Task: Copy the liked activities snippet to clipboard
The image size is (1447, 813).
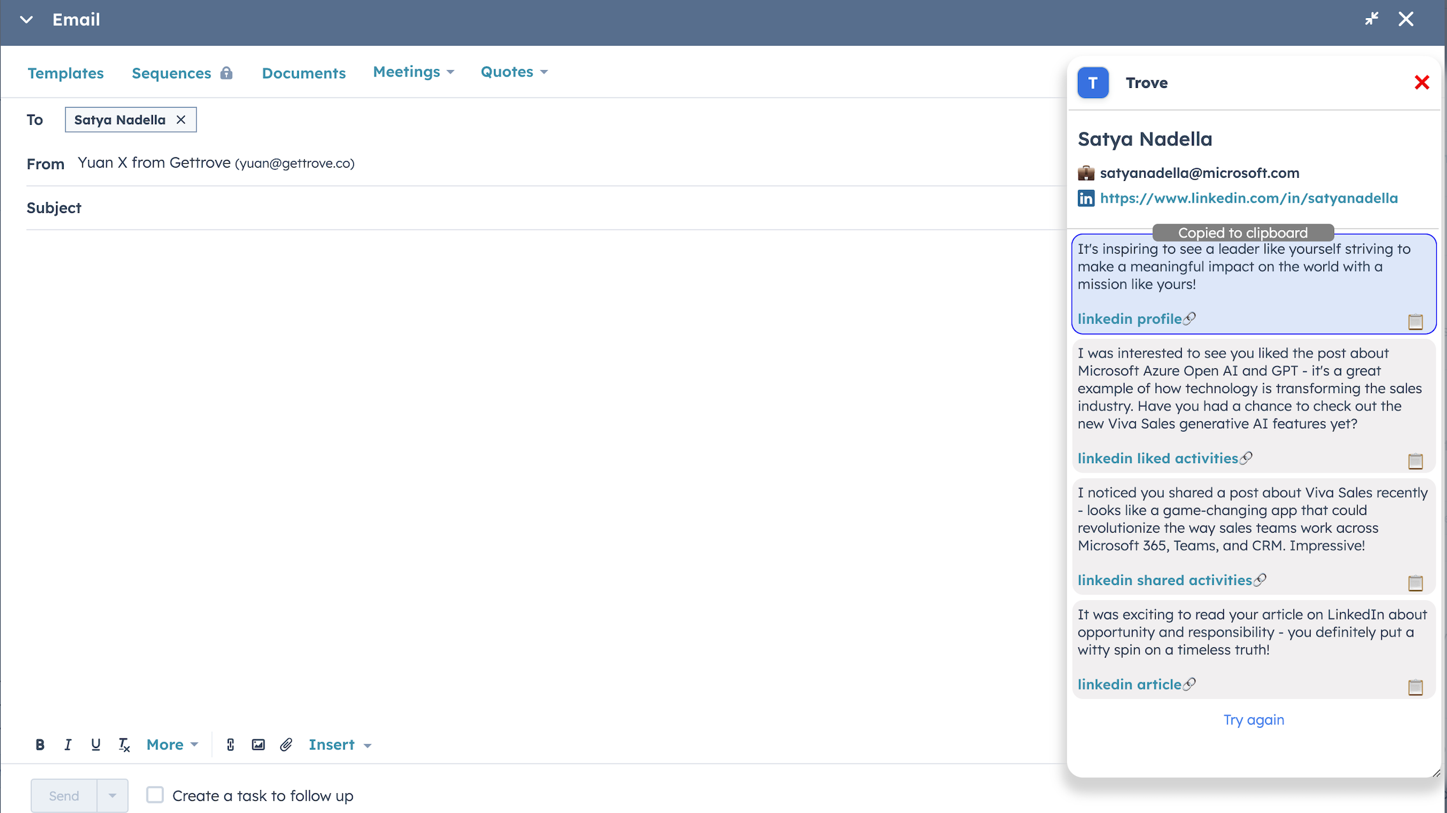Action: point(1415,461)
